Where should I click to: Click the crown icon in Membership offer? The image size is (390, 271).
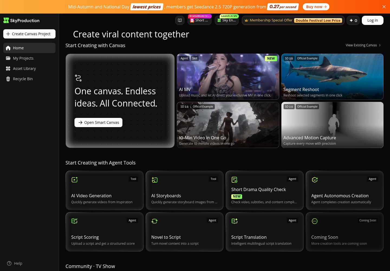(x=246, y=20)
